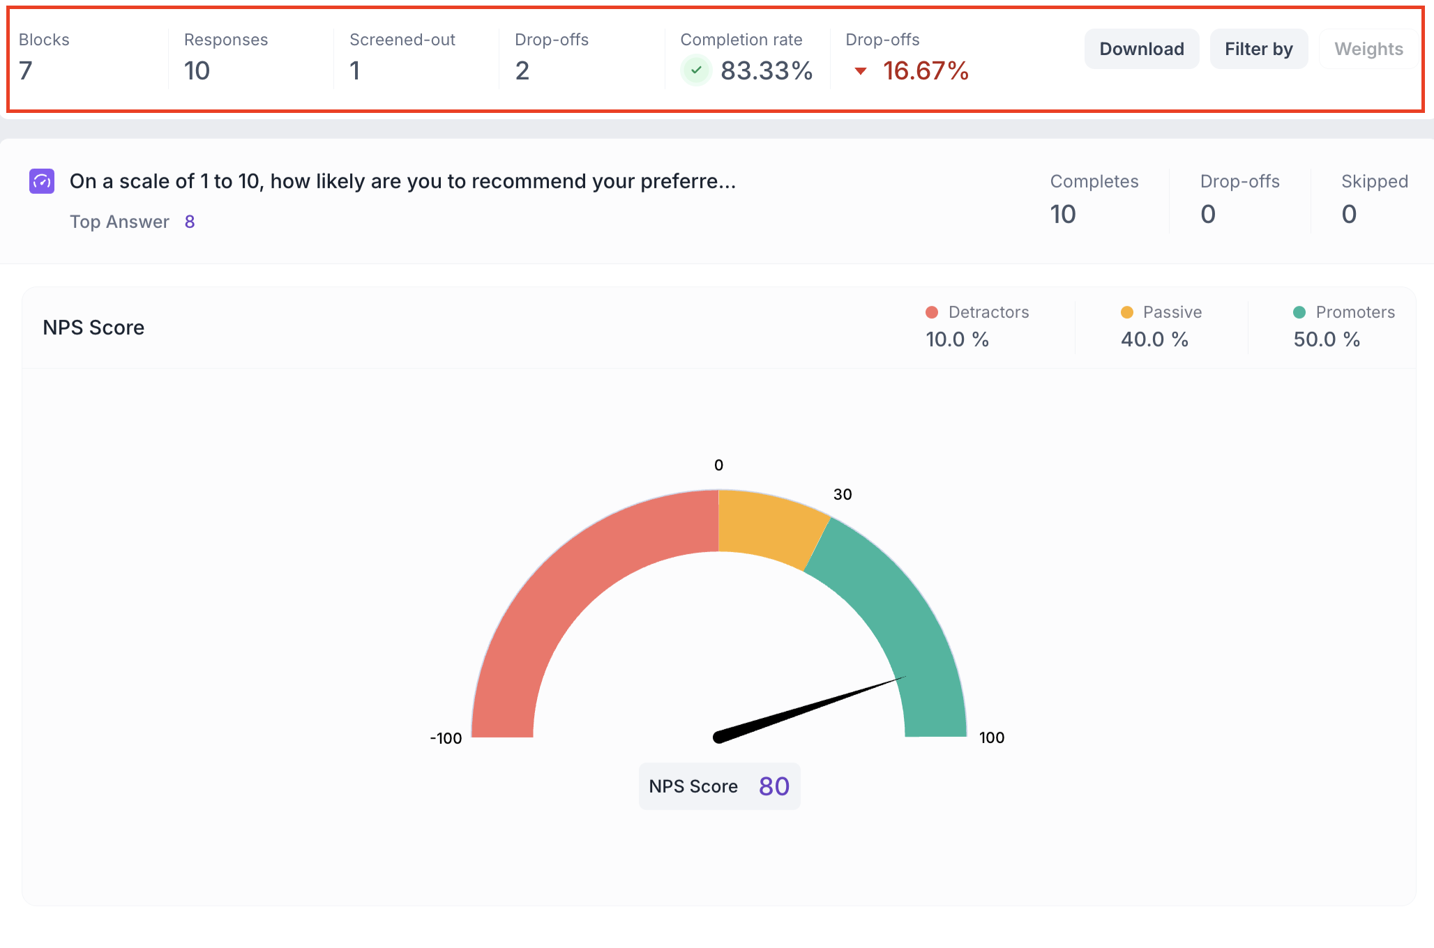Click the Top Answer value 8
This screenshot has width=1434, height=948.
[x=190, y=222]
